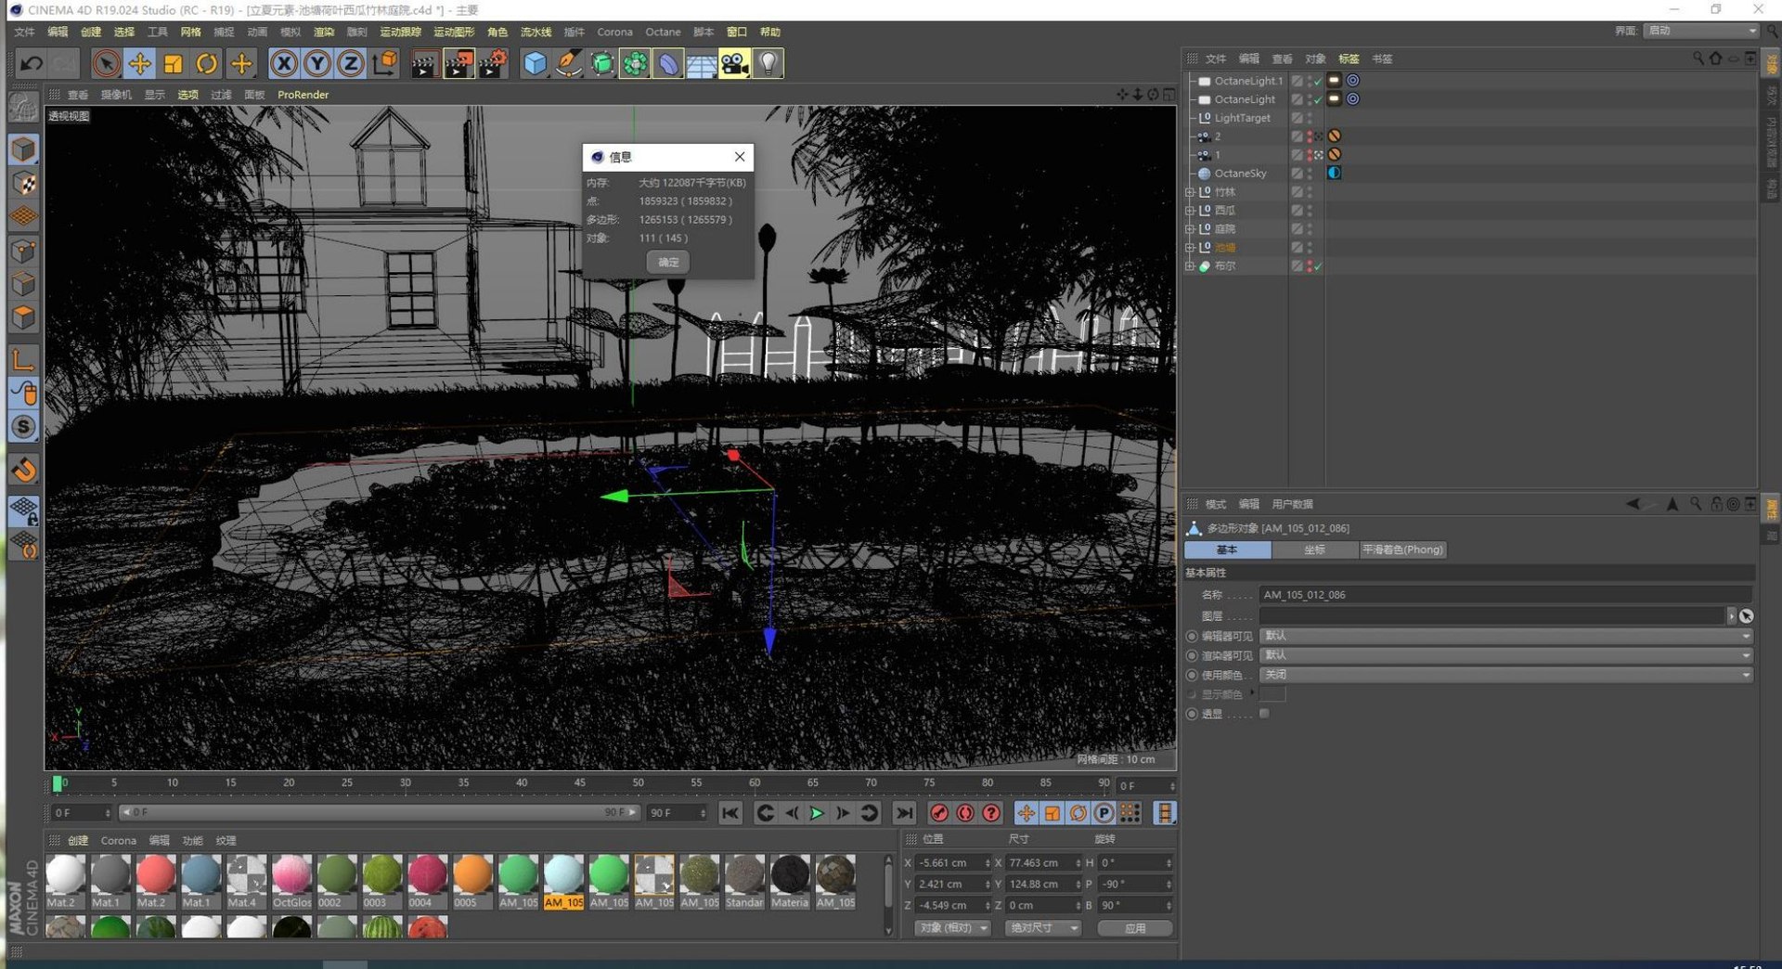Select the Pen spline tool
This screenshot has width=1782, height=969.
(569, 63)
